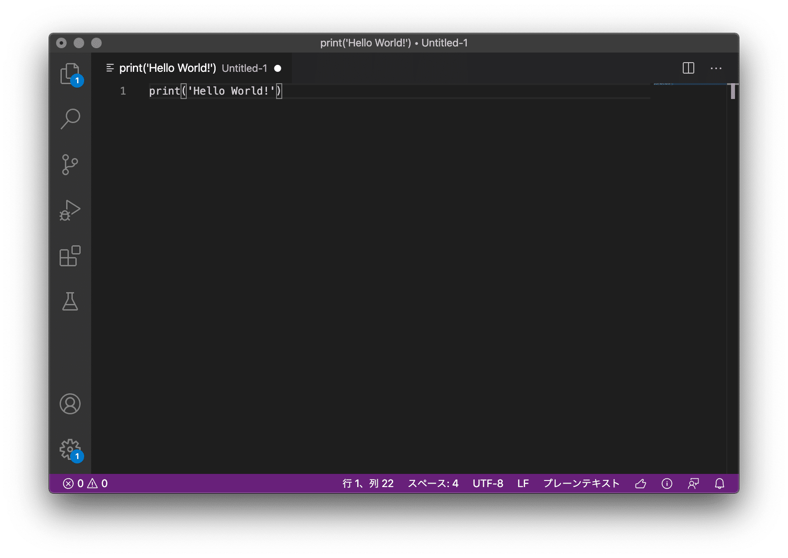This screenshot has height=558, width=788.
Task: Click the unsaved dot on Untitled-1 tab
Action: tap(277, 68)
